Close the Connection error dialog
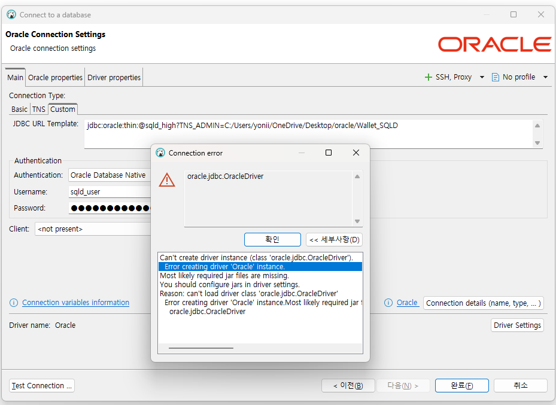Screen dimensions: 556x405 356,153
